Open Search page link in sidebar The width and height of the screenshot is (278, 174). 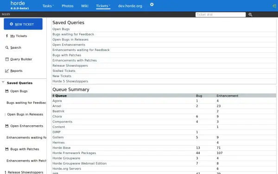(16, 48)
